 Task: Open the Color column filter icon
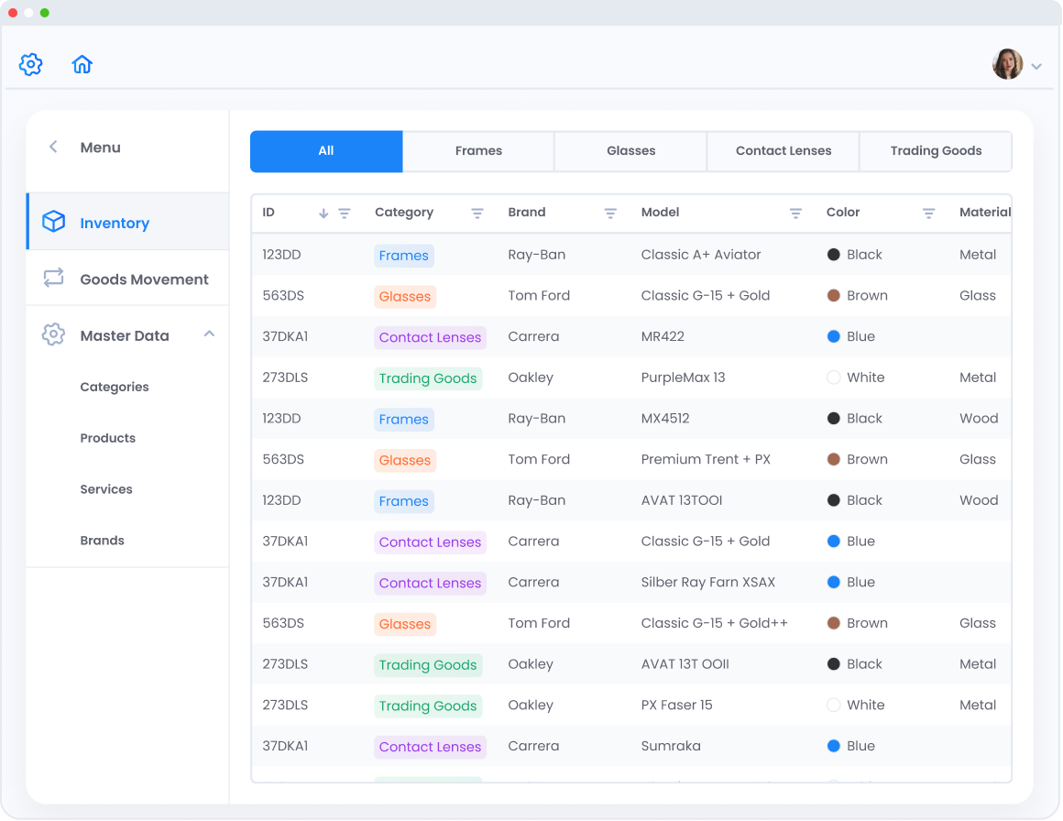pyautogui.click(x=928, y=213)
